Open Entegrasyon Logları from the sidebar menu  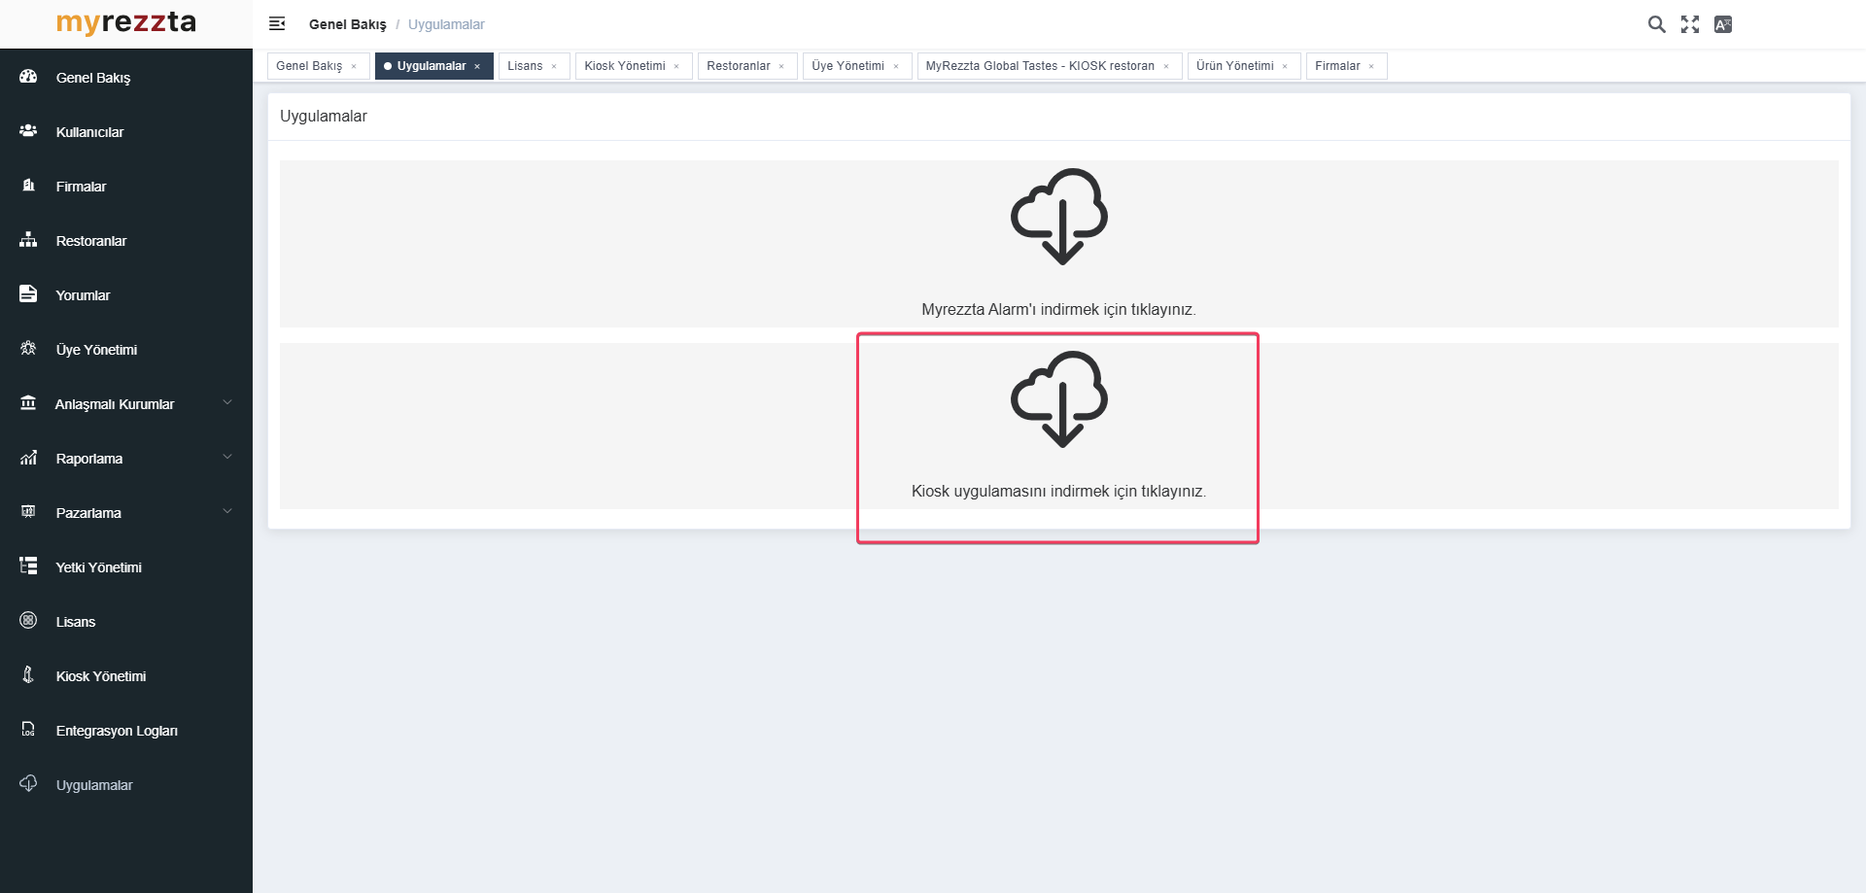click(126, 730)
